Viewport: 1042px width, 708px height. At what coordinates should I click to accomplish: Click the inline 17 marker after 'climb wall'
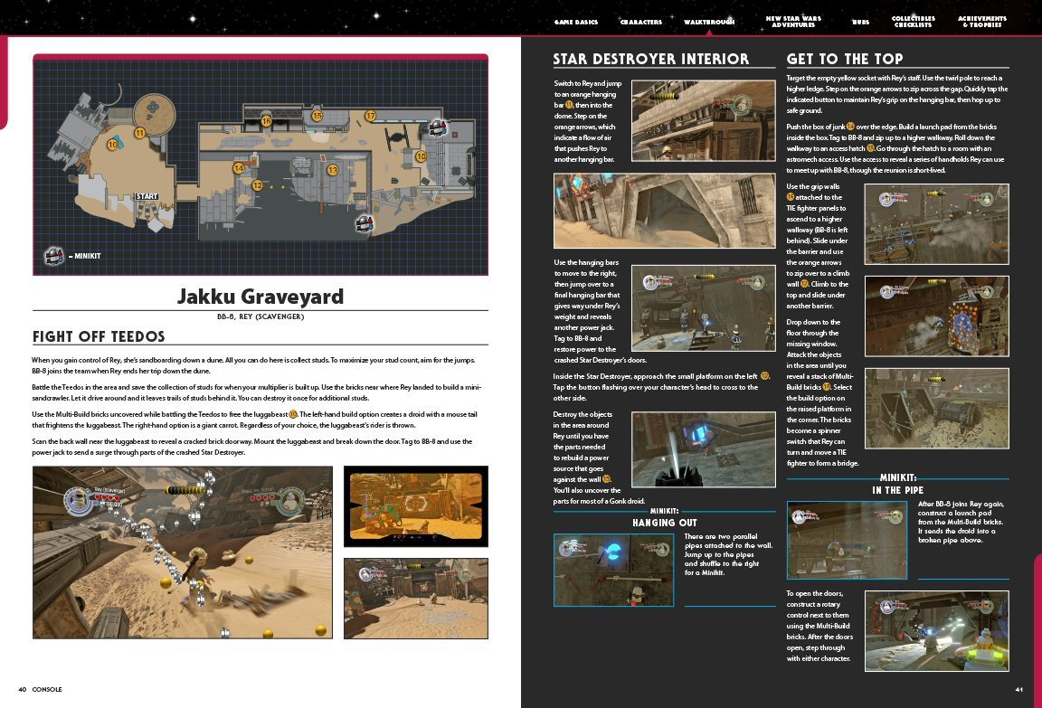tap(804, 284)
